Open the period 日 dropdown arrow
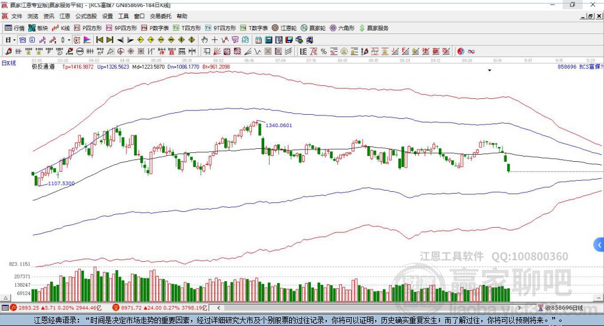The width and height of the screenshot is (604, 326). point(15,40)
